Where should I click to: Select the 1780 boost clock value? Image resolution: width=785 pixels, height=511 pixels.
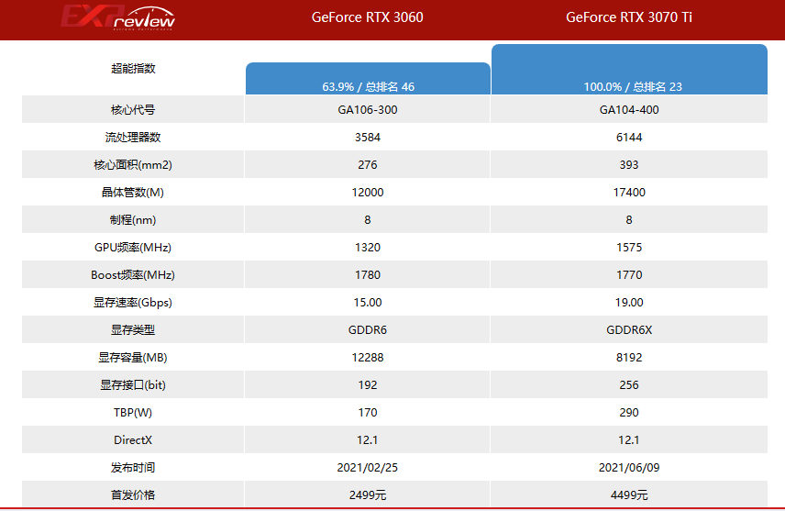click(x=368, y=275)
